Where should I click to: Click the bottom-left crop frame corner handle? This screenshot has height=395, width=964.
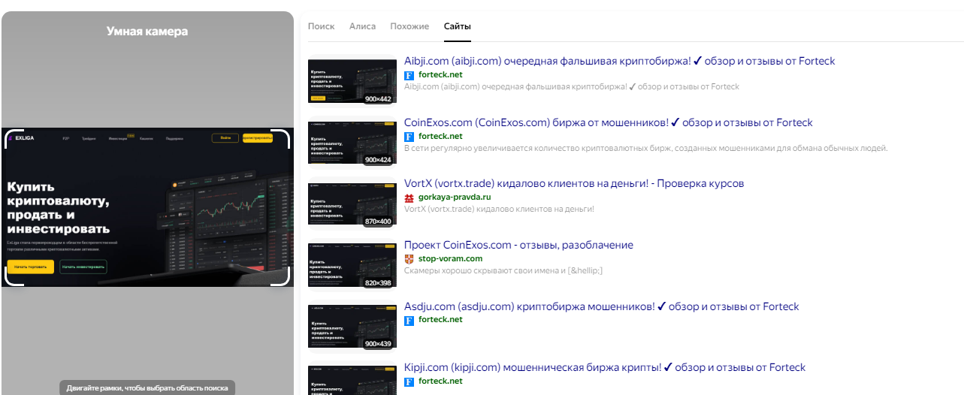point(13,277)
